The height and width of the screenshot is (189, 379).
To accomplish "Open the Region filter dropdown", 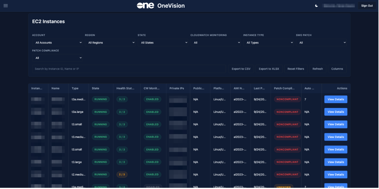I will tap(110, 43).
